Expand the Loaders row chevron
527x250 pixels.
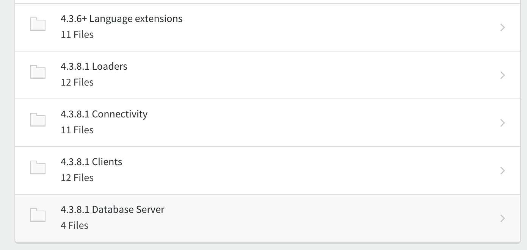point(503,75)
